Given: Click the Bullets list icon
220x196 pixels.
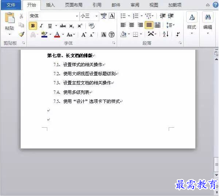Looking at the screenshot, I should pyautogui.click(x=123, y=16).
